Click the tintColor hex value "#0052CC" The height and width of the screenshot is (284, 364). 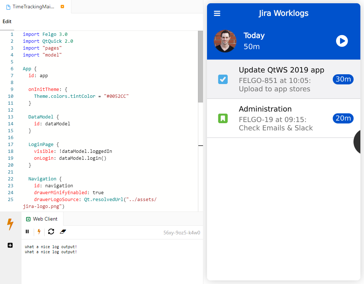116,96
